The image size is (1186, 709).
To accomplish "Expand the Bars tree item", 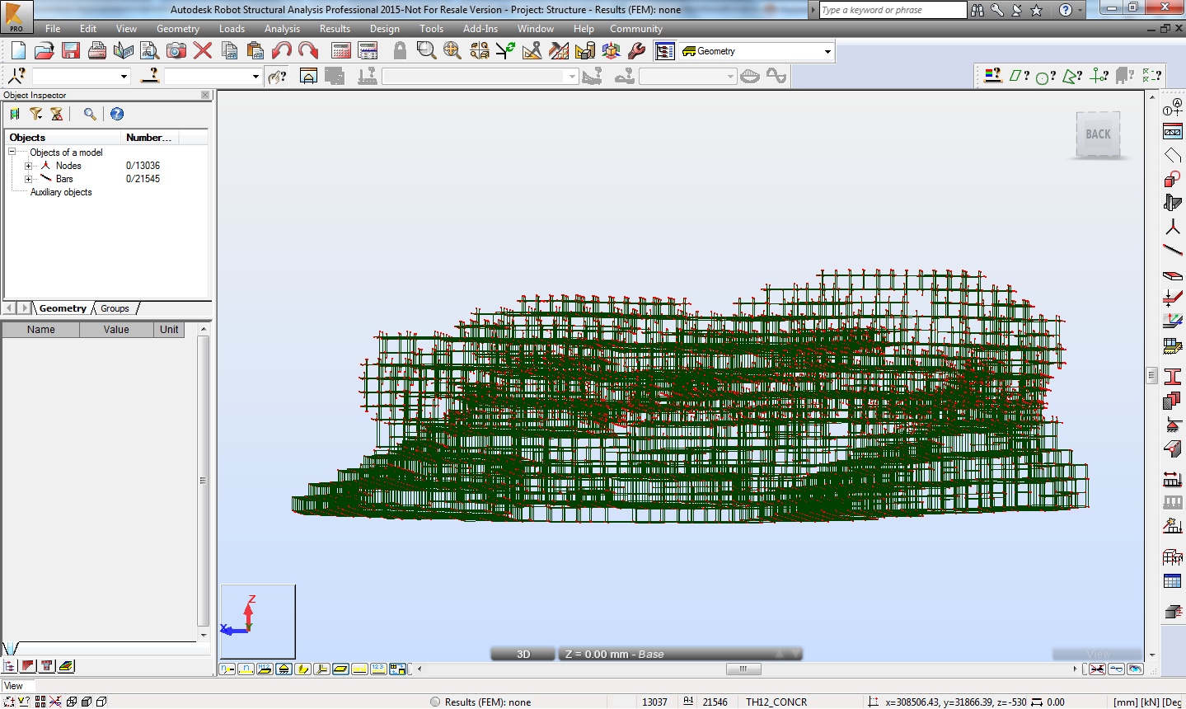I will [x=28, y=179].
